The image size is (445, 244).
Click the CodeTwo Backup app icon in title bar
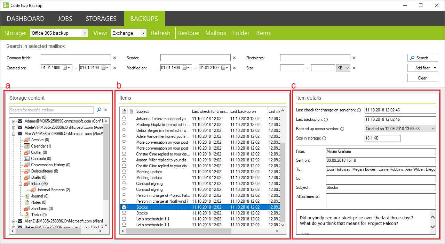pyautogui.click(x=6, y=5)
